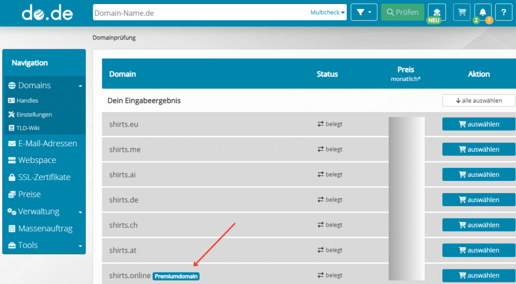Click the shirts.de domain name

(x=124, y=200)
